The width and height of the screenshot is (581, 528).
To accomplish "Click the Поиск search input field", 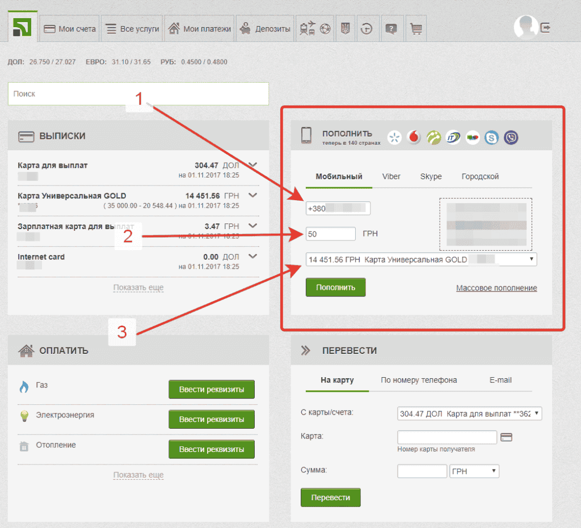I will click(138, 94).
